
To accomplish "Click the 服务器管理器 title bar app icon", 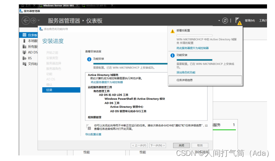I will click(21, 11).
